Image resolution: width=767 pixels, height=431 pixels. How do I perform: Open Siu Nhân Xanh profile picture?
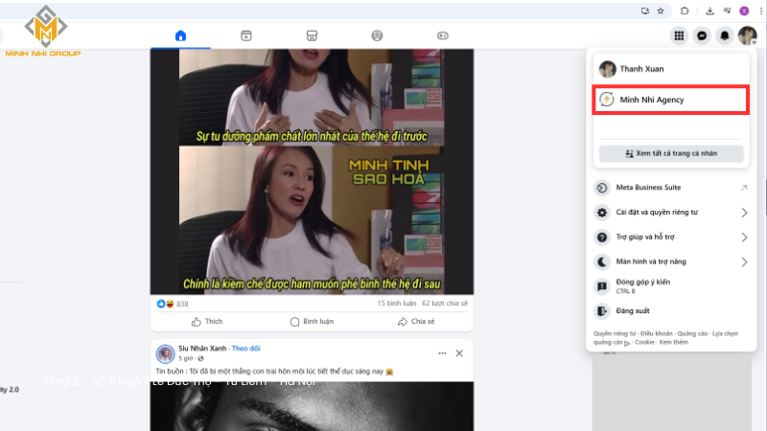pos(165,353)
